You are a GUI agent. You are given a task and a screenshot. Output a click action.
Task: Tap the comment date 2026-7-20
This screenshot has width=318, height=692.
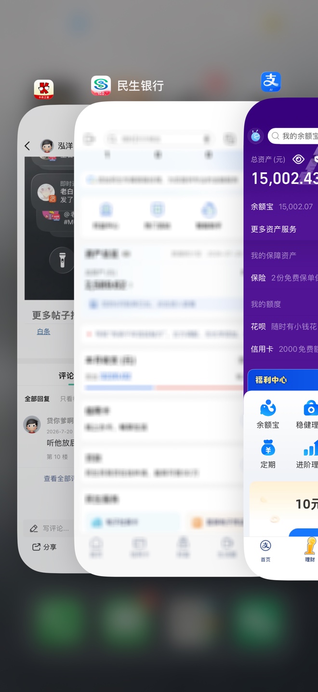(x=60, y=432)
